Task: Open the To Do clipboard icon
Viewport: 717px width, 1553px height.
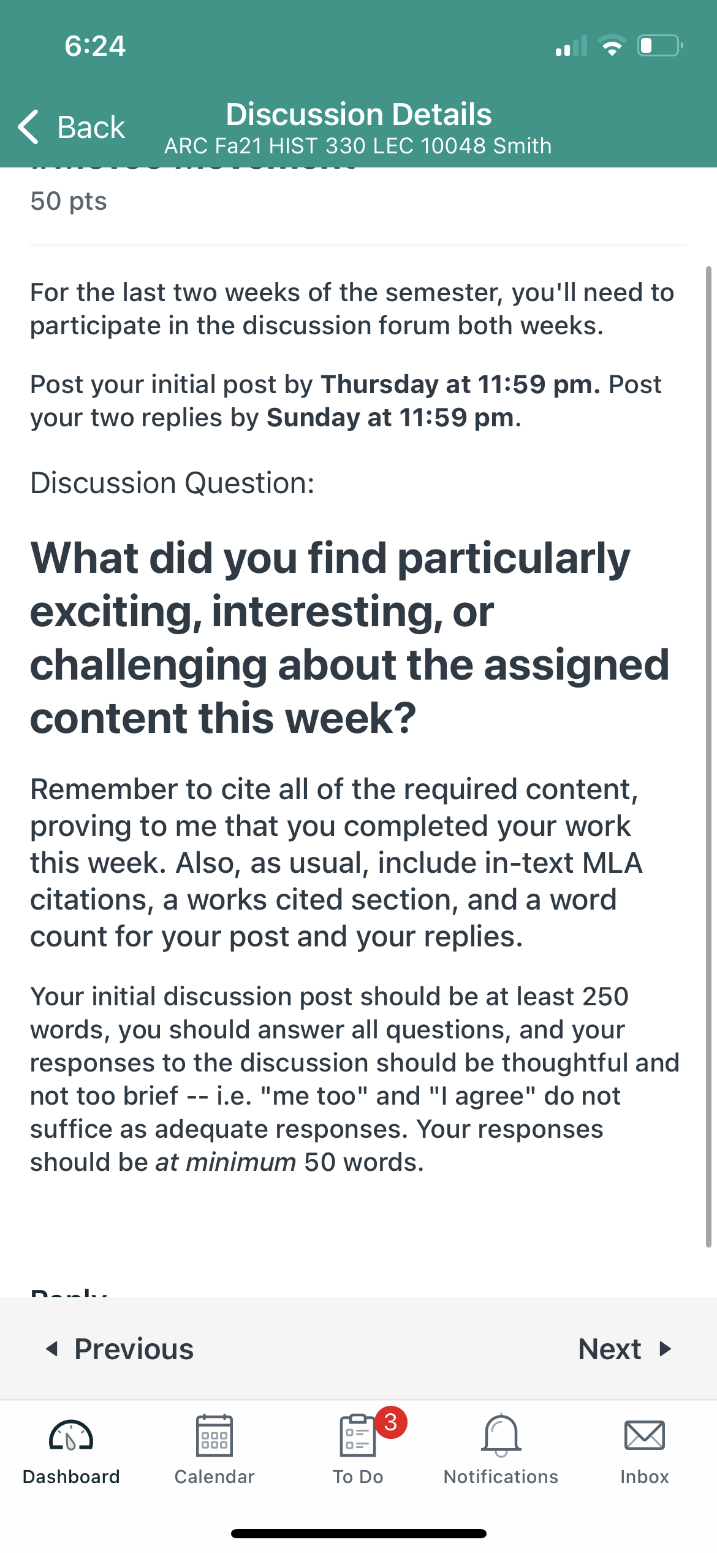Action: [357, 1435]
